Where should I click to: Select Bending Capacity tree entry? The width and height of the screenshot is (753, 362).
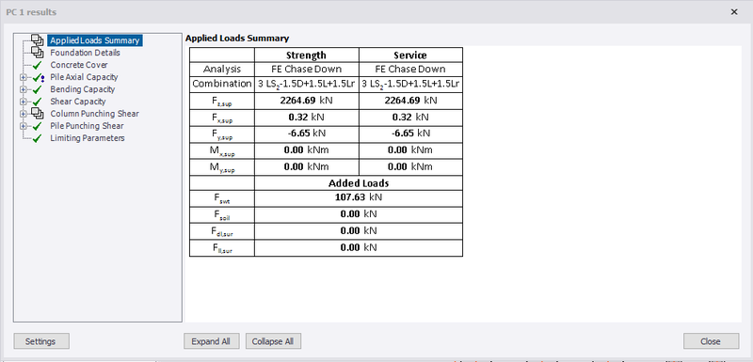click(83, 89)
